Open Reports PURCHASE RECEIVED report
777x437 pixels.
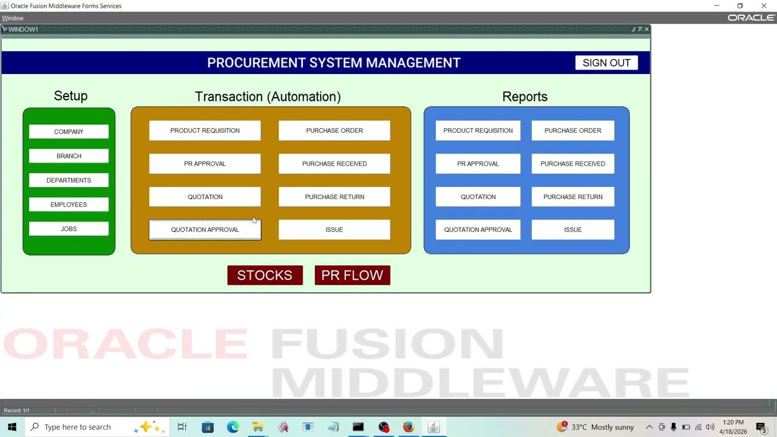(x=573, y=164)
